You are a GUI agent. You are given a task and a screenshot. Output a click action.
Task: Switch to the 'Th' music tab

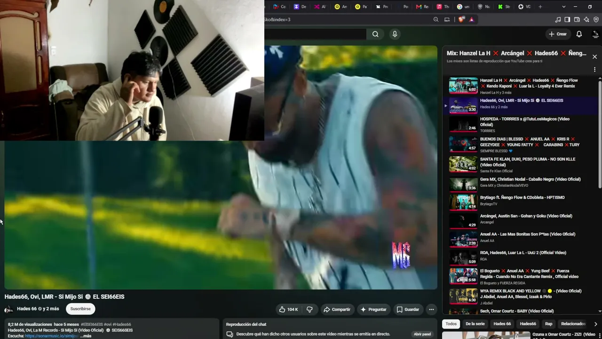coord(443,7)
